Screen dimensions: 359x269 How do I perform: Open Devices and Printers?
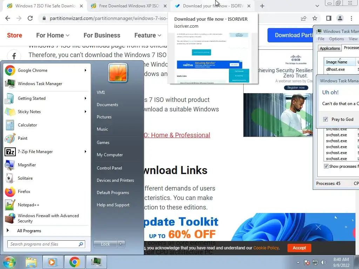click(x=115, y=180)
